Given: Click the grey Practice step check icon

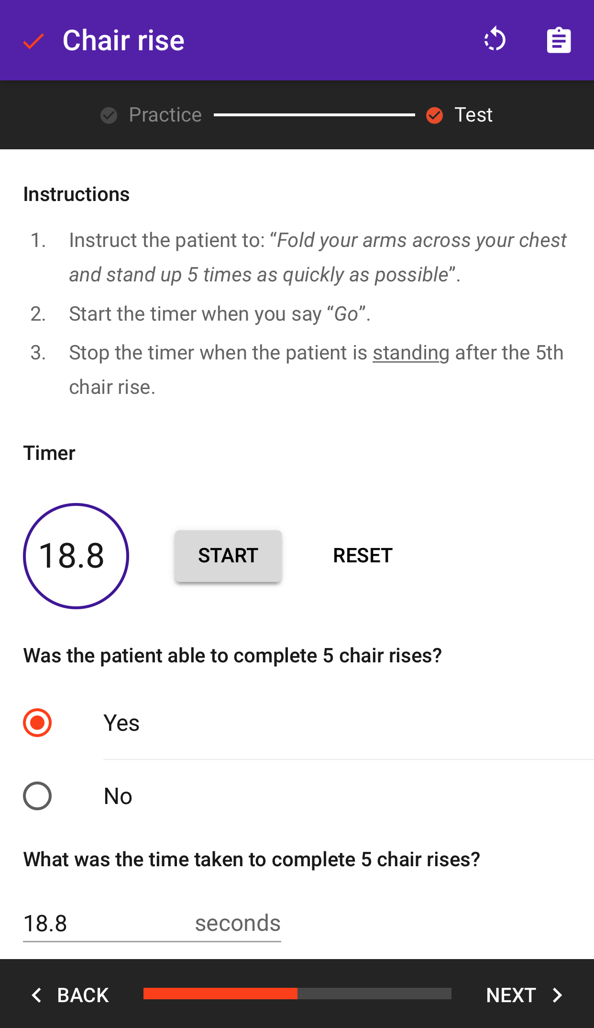Looking at the screenshot, I should tap(109, 115).
